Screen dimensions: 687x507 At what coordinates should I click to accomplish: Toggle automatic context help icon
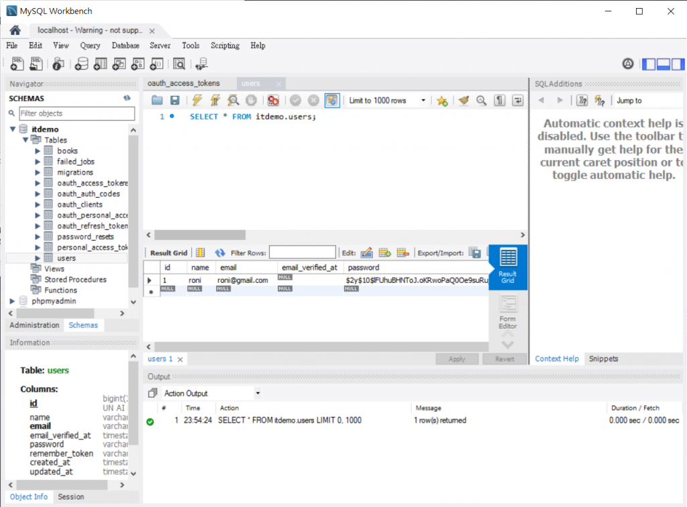coord(600,101)
